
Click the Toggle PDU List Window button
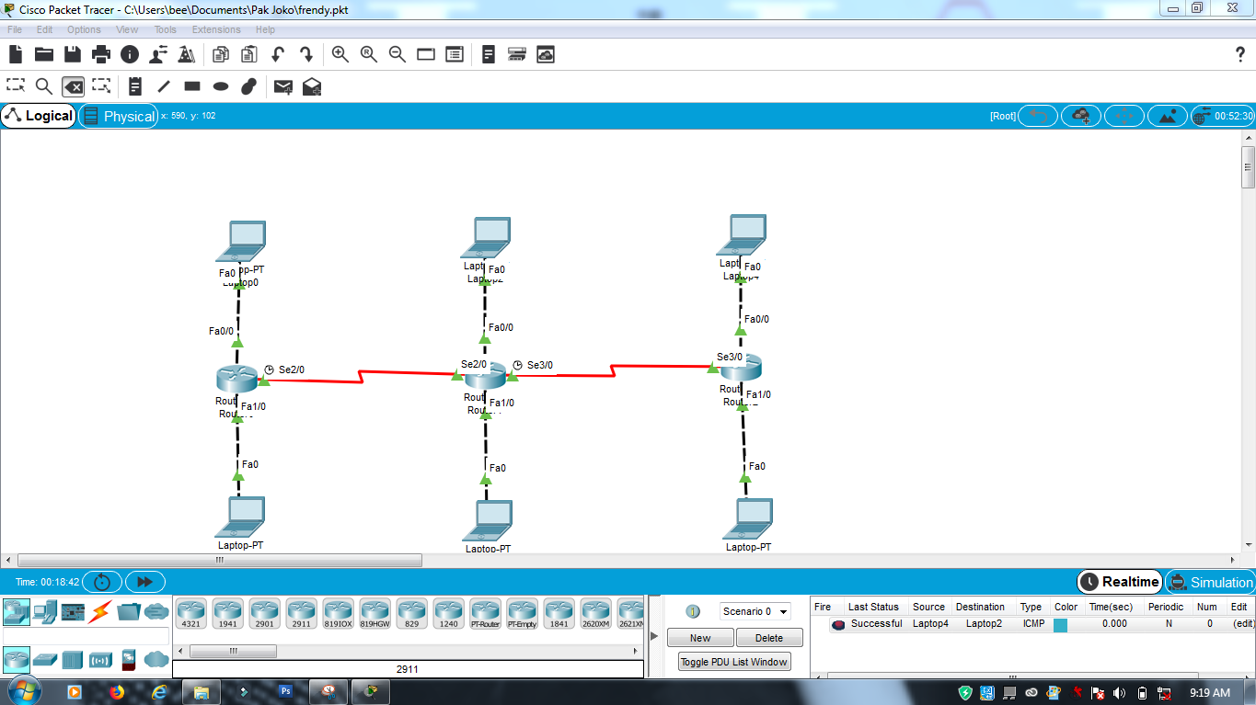(733, 661)
